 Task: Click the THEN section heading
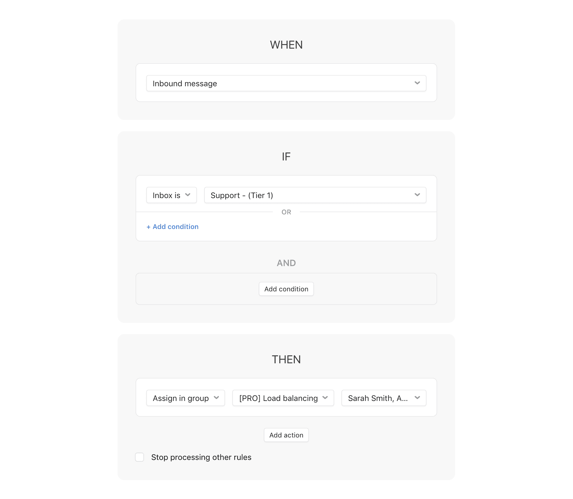(x=286, y=359)
